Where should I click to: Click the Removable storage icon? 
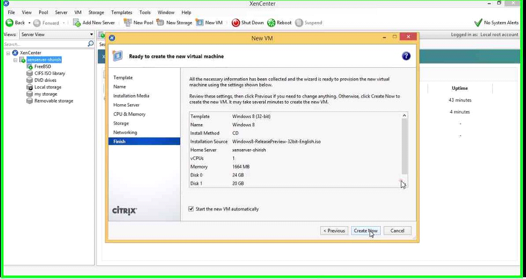coord(29,101)
